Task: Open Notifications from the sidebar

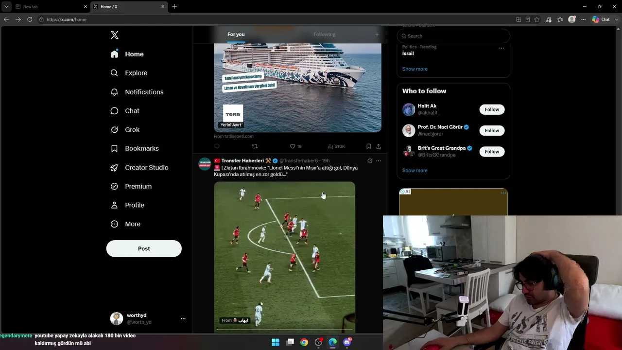Action: tap(137, 92)
